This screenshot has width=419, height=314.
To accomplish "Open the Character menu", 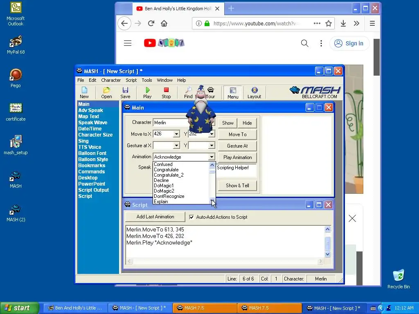I will click(x=111, y=80).
